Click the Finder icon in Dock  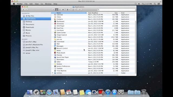click(x=30, y=92)
